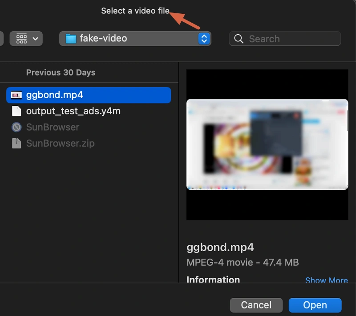Image resolution: width=356 pixels, height=316 pixels.
Task: Open the Show More link
Action: pos(327,280)
